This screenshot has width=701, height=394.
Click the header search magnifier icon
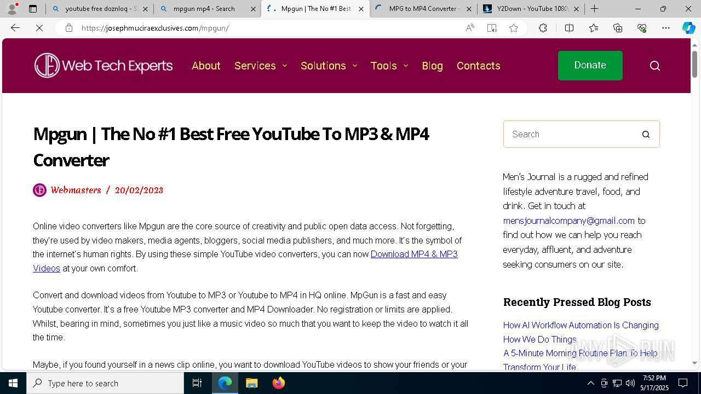pyautogui.click(x=655, y=66)
